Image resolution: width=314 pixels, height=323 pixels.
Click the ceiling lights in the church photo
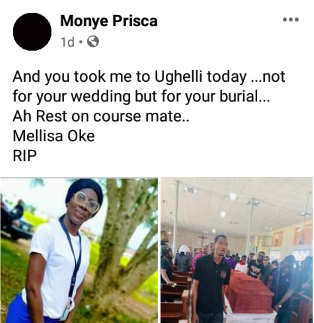point(233,196)
